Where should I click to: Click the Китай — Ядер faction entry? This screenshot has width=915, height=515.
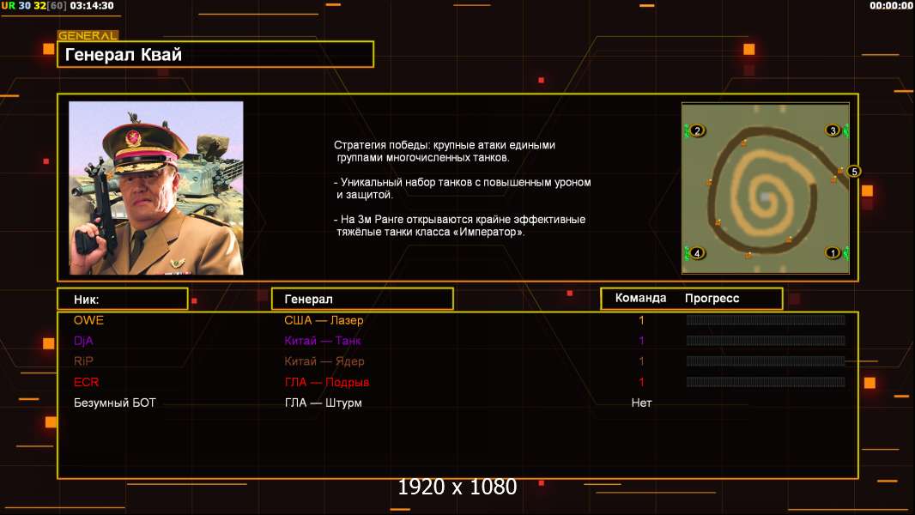324,361
